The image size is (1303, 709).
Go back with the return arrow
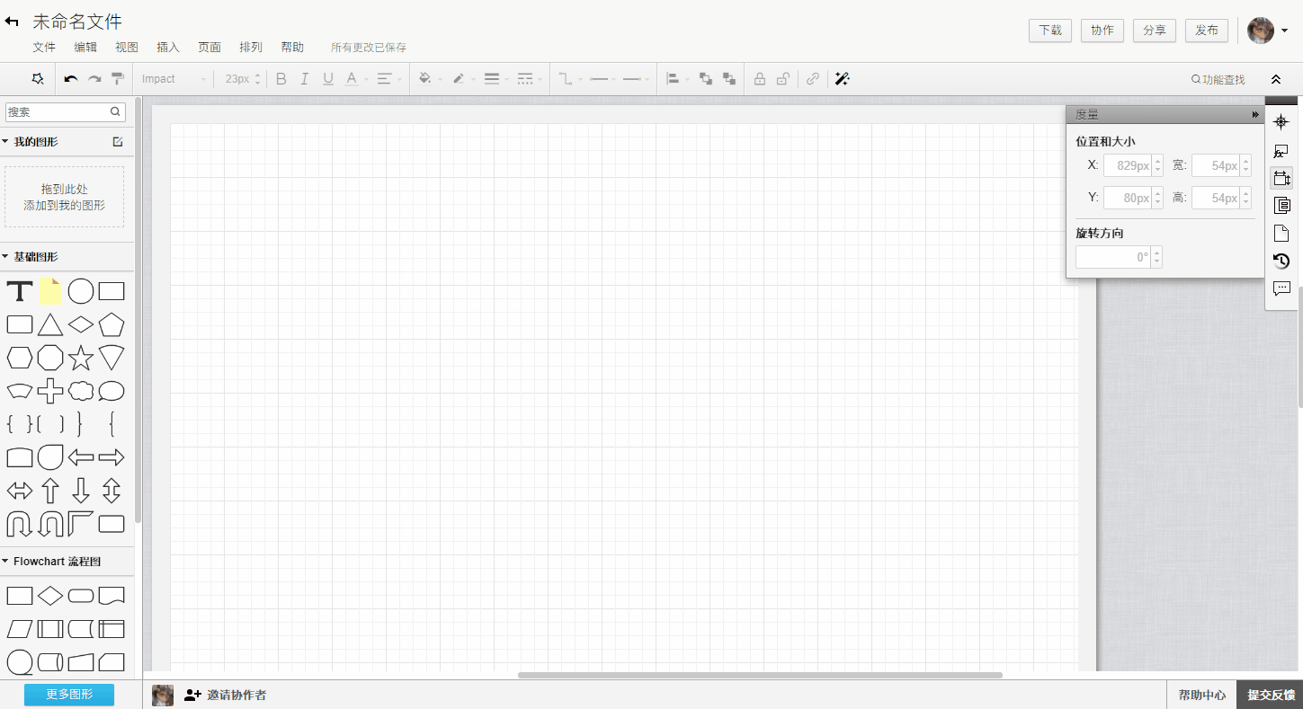click(13, 22)
